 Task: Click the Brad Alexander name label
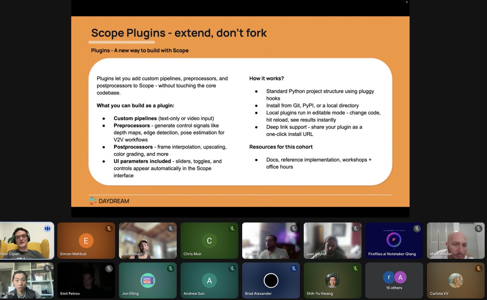[259, 294]
